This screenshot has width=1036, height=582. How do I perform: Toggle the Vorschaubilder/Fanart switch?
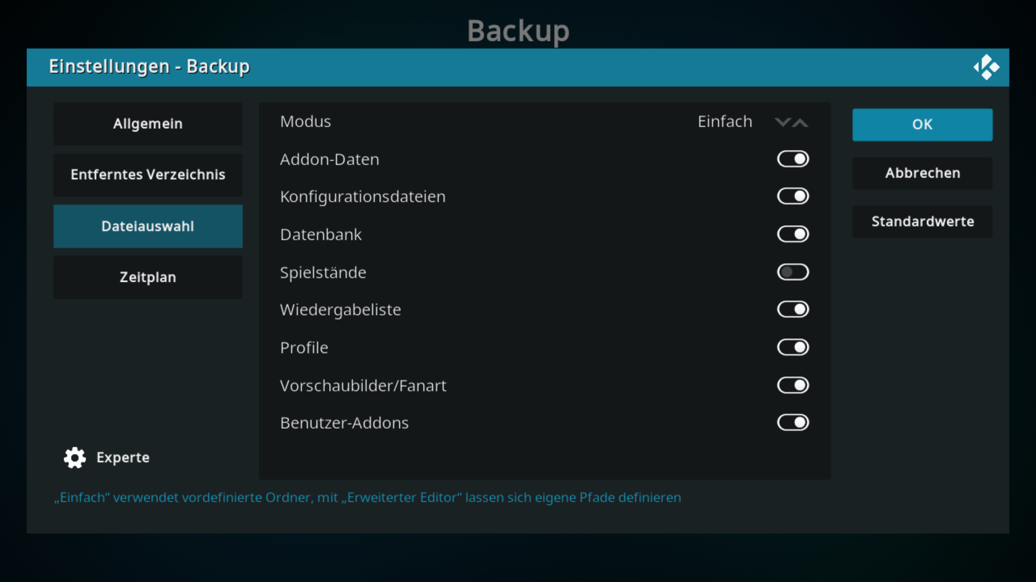coord(793,385)
